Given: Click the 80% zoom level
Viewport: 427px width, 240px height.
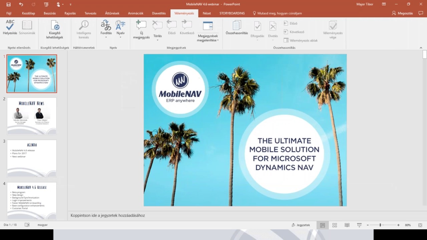Looking at the screenshot, I should tap(408, 225).
